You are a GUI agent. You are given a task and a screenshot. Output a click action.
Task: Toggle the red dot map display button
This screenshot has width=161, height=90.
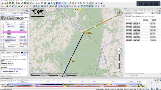60,3
